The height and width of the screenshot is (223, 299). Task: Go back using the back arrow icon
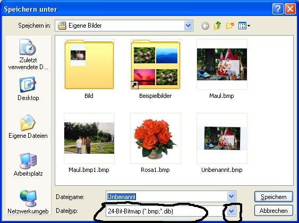pos(205,26)
